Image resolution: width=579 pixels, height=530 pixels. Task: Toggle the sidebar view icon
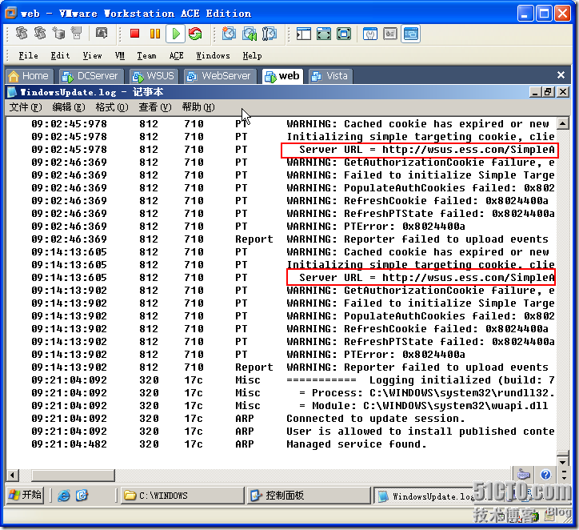(x=304, y=34)
